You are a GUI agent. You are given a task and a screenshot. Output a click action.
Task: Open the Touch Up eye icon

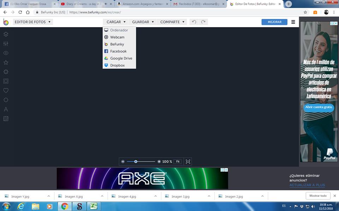[x=6, y=53]
